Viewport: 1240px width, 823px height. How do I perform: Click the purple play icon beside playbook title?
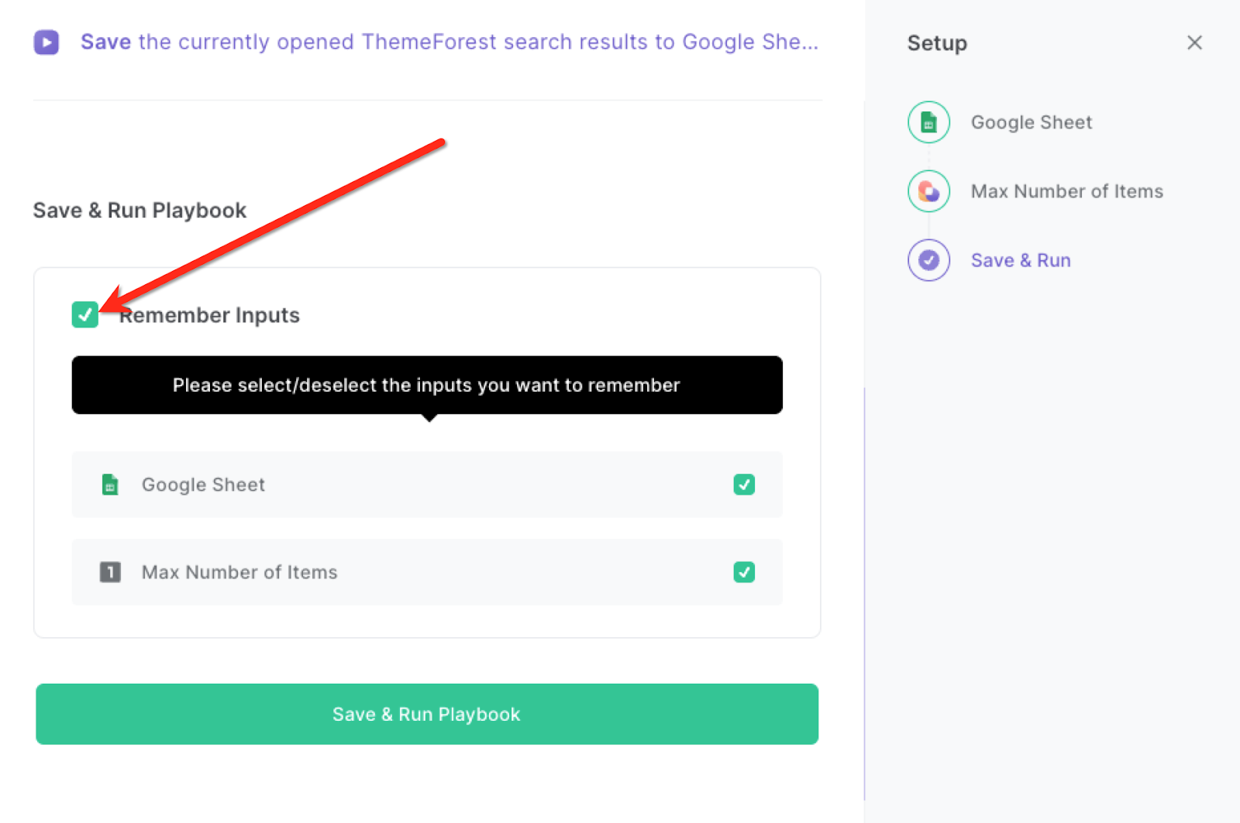[46, 42]
